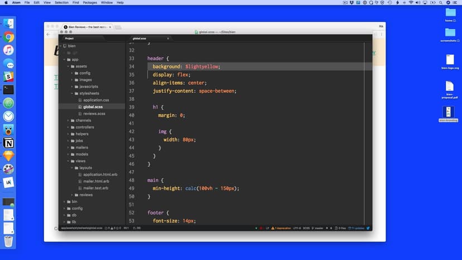Screen dimensions: 462x260
Task: Open the Terminal dock icon
Action: [x=8, y=89]
